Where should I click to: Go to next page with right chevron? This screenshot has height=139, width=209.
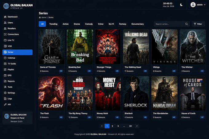[137, 126]
